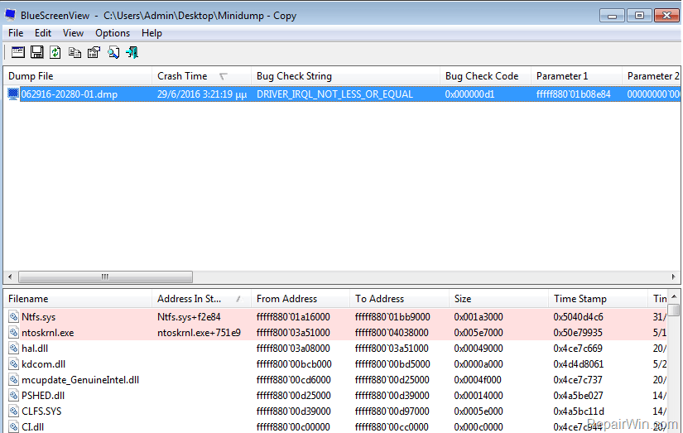Open the File menu

tap(16, 33)
